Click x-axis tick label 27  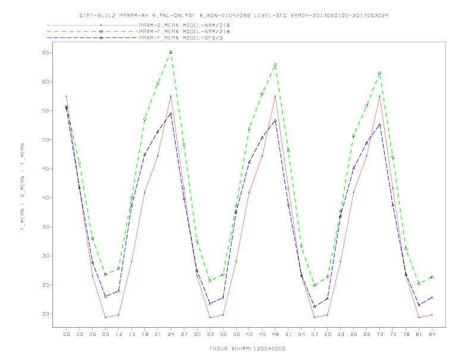click(x=184, y=334)
